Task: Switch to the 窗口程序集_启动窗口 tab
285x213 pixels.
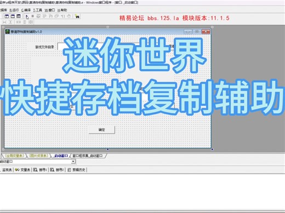Action: (87, 156)
